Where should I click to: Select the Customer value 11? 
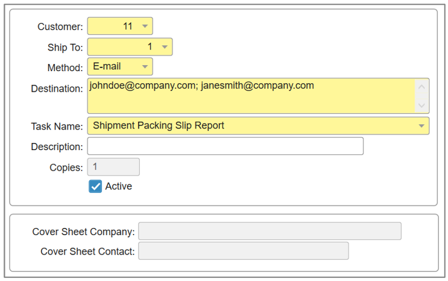coord(127,27)
